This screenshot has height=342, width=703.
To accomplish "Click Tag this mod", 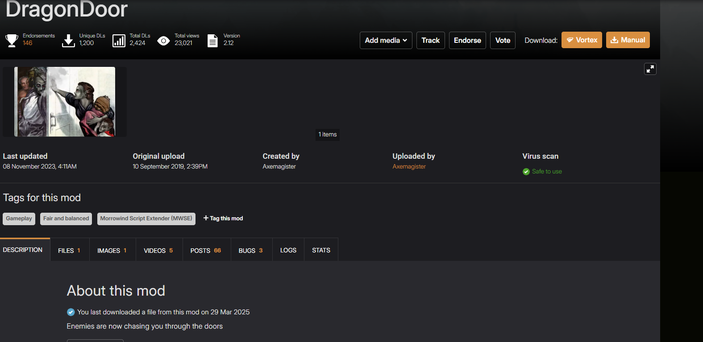I will tap(223, 218).
